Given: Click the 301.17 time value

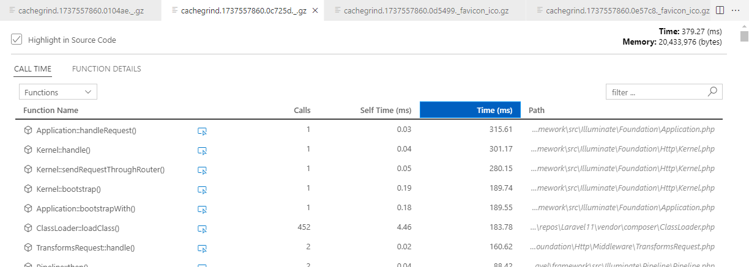Looking at the screenshot, I should point(501,149).
